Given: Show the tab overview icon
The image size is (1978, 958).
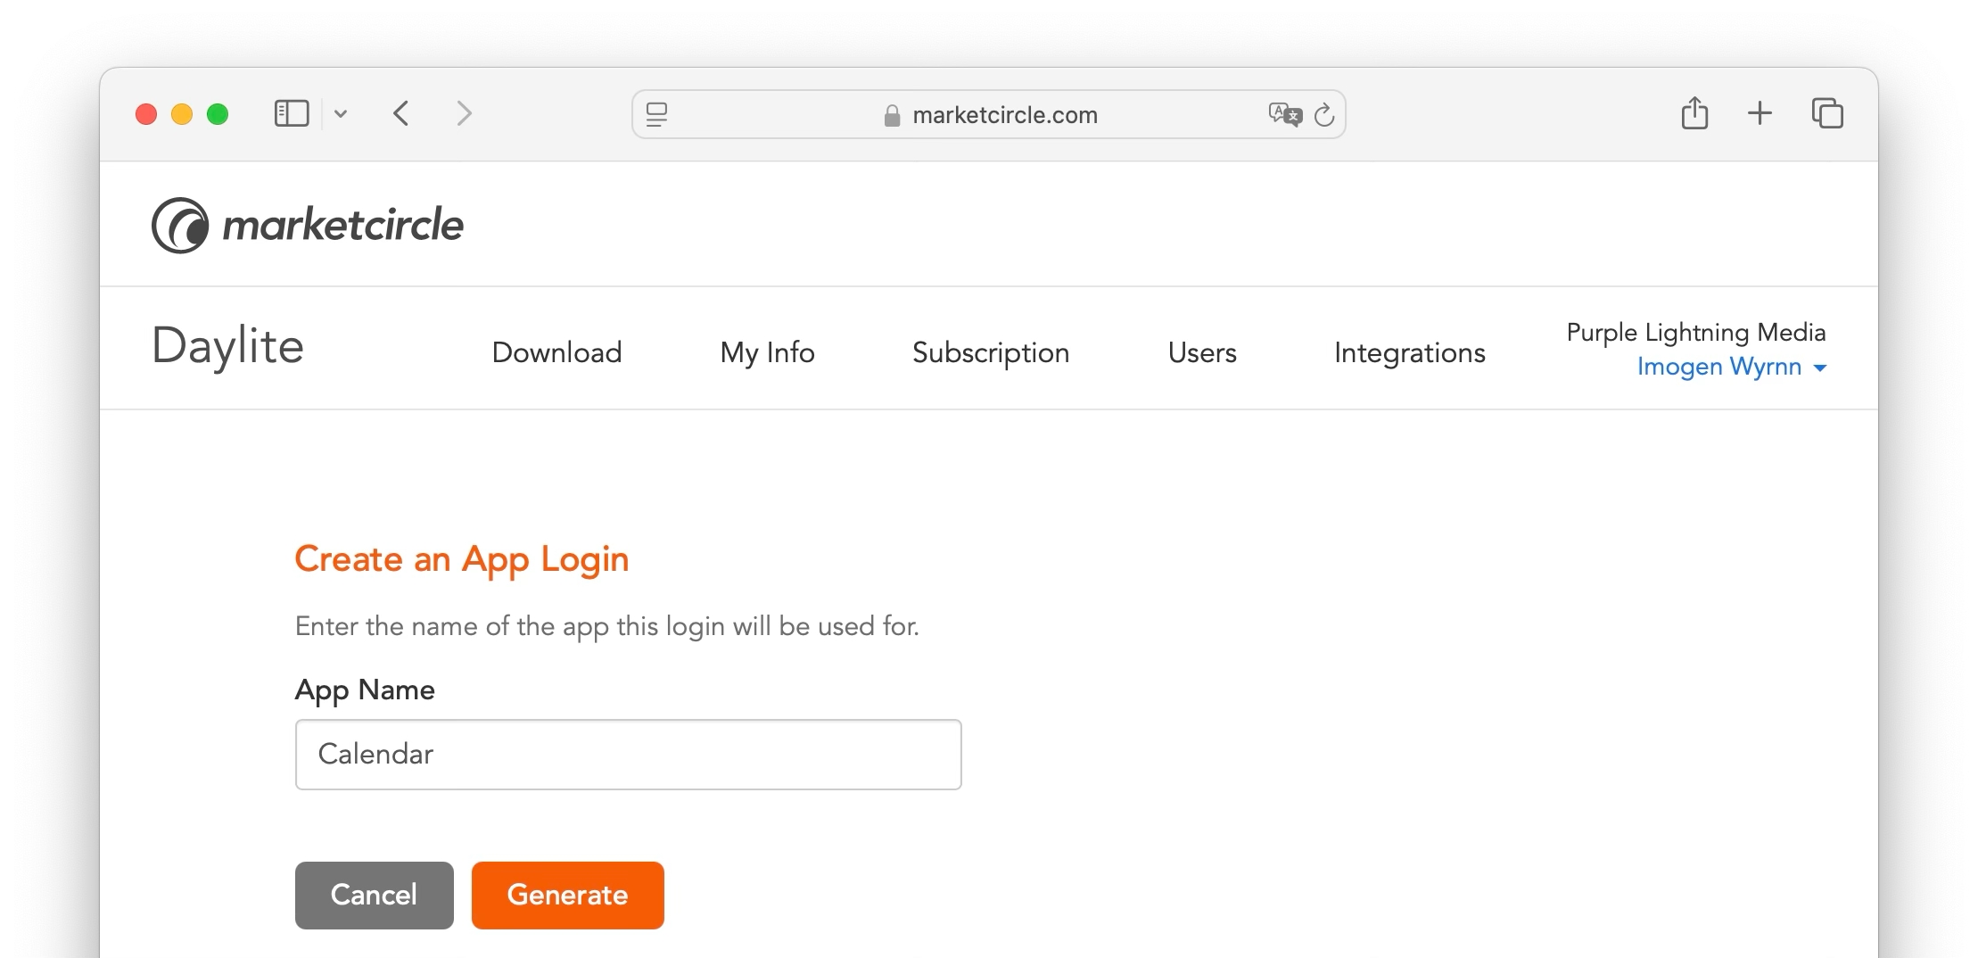Looking at the screenshot, I should [1827, 114].
